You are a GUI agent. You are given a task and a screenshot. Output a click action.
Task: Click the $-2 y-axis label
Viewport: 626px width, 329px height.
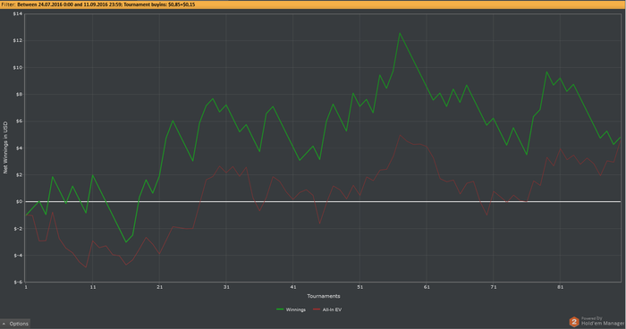tap(18, 228)
